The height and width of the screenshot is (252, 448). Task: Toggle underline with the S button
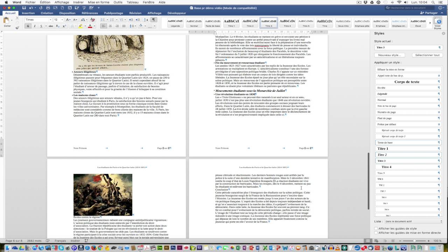point(41,26)
